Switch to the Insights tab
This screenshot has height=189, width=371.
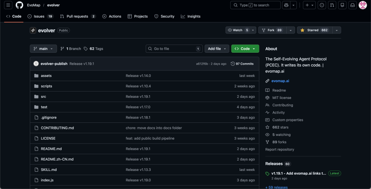[x=191, y=16]
